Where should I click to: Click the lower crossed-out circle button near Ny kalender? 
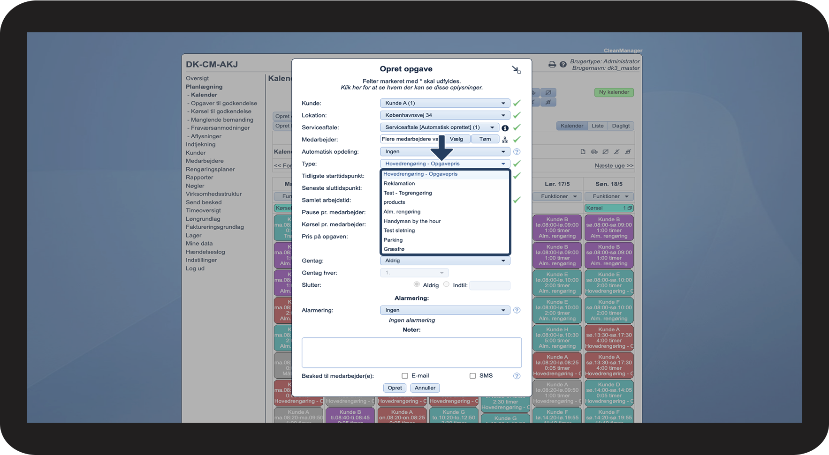point(548,102)
